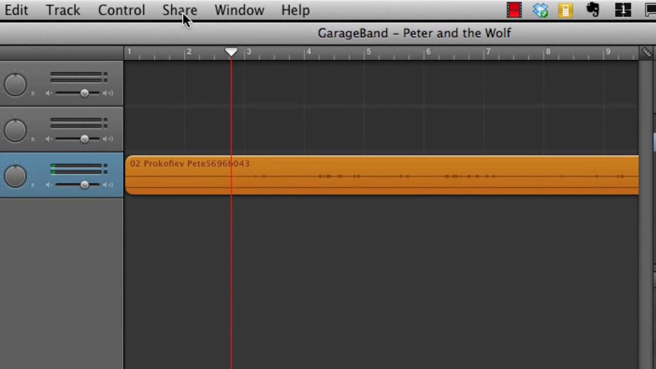
Task: Click the pan knob on the selected blue track
Action: click(x=15, y=176)
